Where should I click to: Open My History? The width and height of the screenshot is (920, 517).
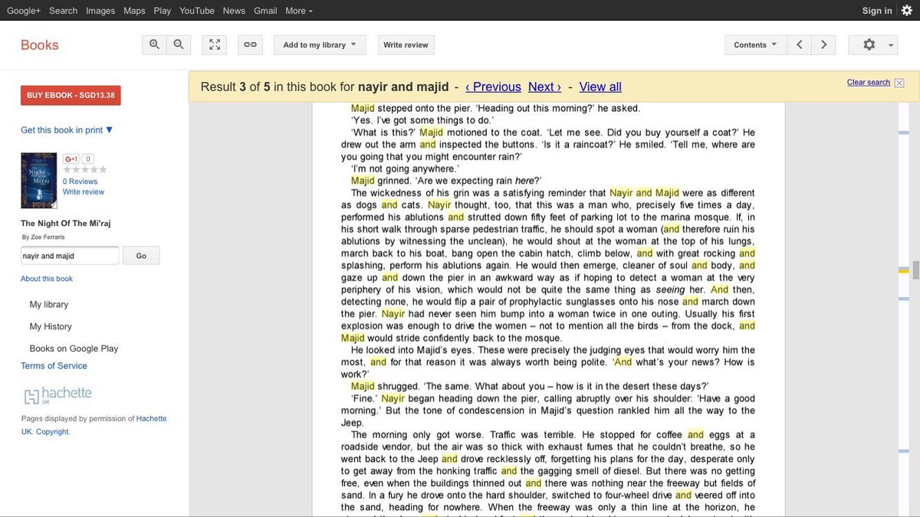[x=51, y=326]
